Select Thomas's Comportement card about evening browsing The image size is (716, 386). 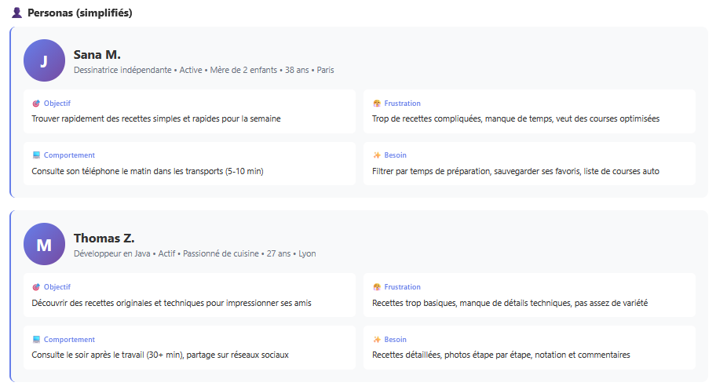click(188, 348)
